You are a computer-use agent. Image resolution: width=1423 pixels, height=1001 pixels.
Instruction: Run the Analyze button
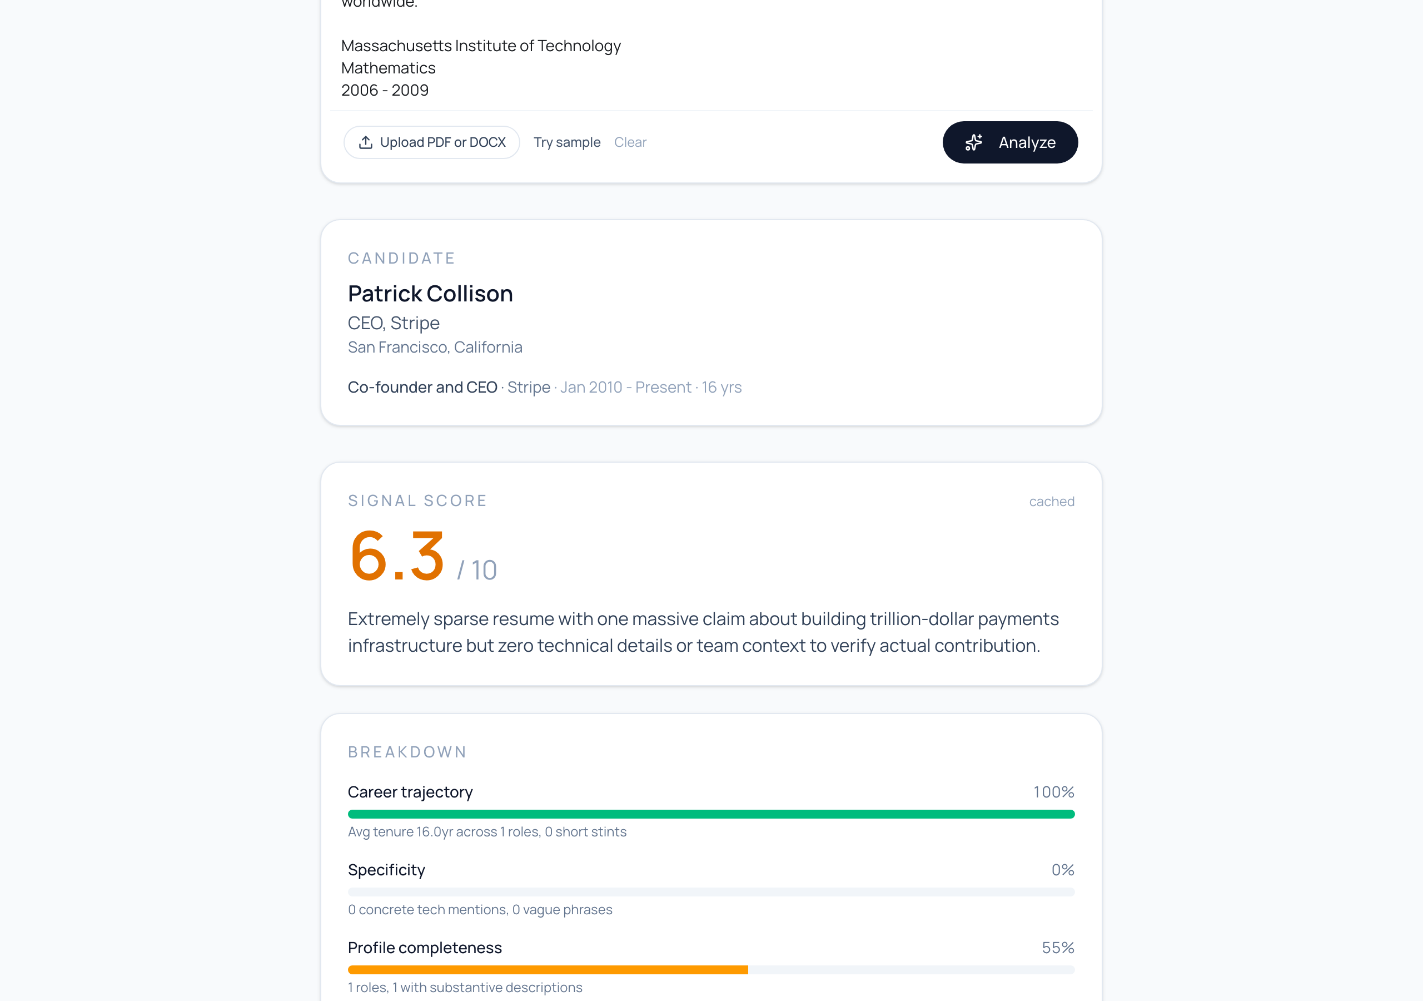[1010, 142]
